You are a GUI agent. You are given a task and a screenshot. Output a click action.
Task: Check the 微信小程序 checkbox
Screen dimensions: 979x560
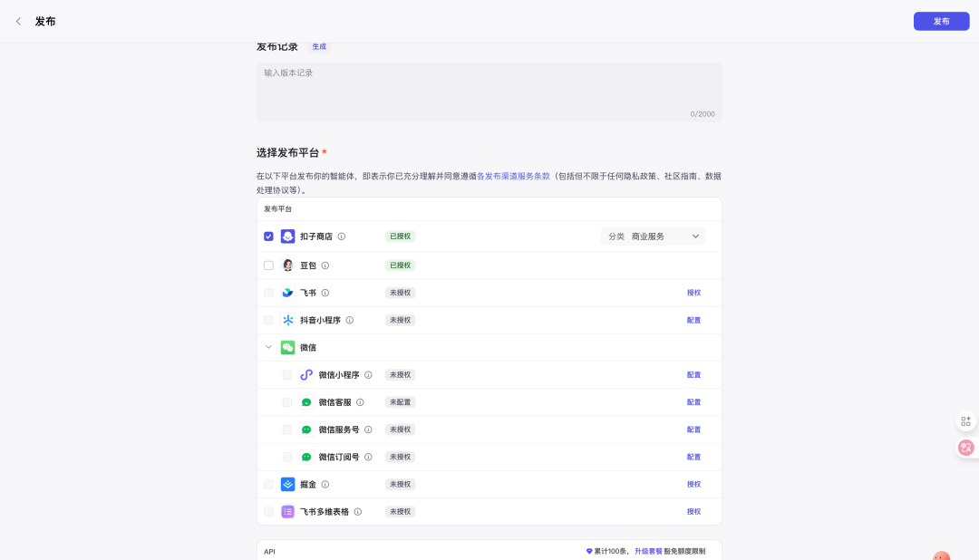click(x=287, y=375)
